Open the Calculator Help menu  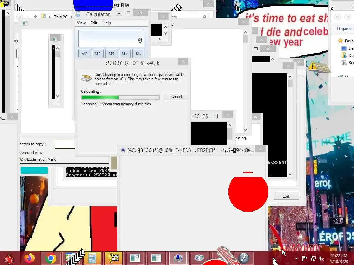click(106, 23)
